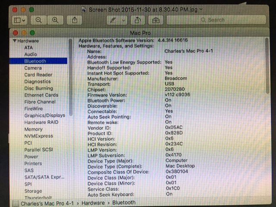Close the Preview window with red button

15,9
